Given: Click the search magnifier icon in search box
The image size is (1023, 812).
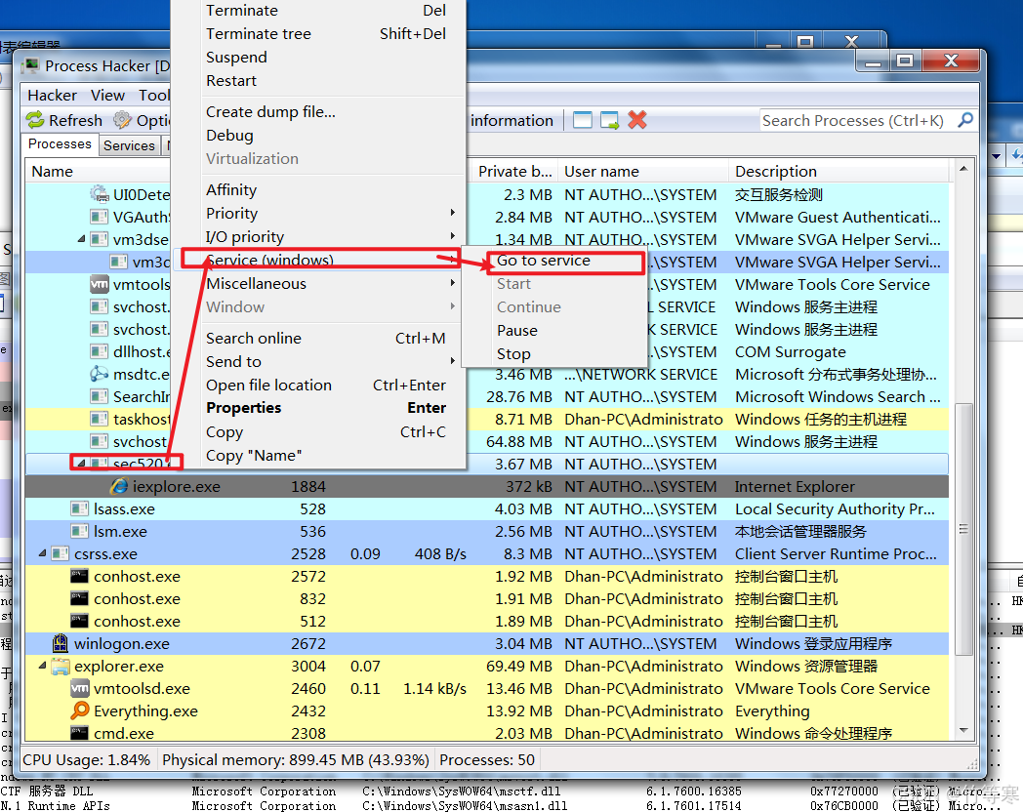Looking at the screenshot, I should (x=965, y=120).
